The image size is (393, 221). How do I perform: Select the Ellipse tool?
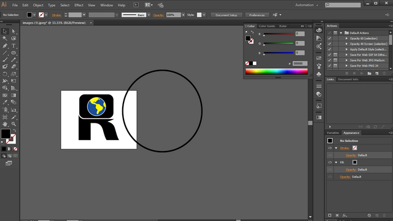(14, 53)
